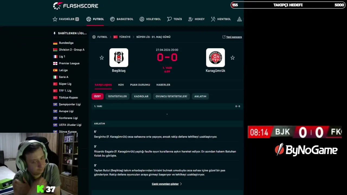The width and height of the screenshot is (347, 195).
Task: Click the Turkey flag beside sidebar Süper Lig
Action: pyautogui.click(x=55, y=84)
